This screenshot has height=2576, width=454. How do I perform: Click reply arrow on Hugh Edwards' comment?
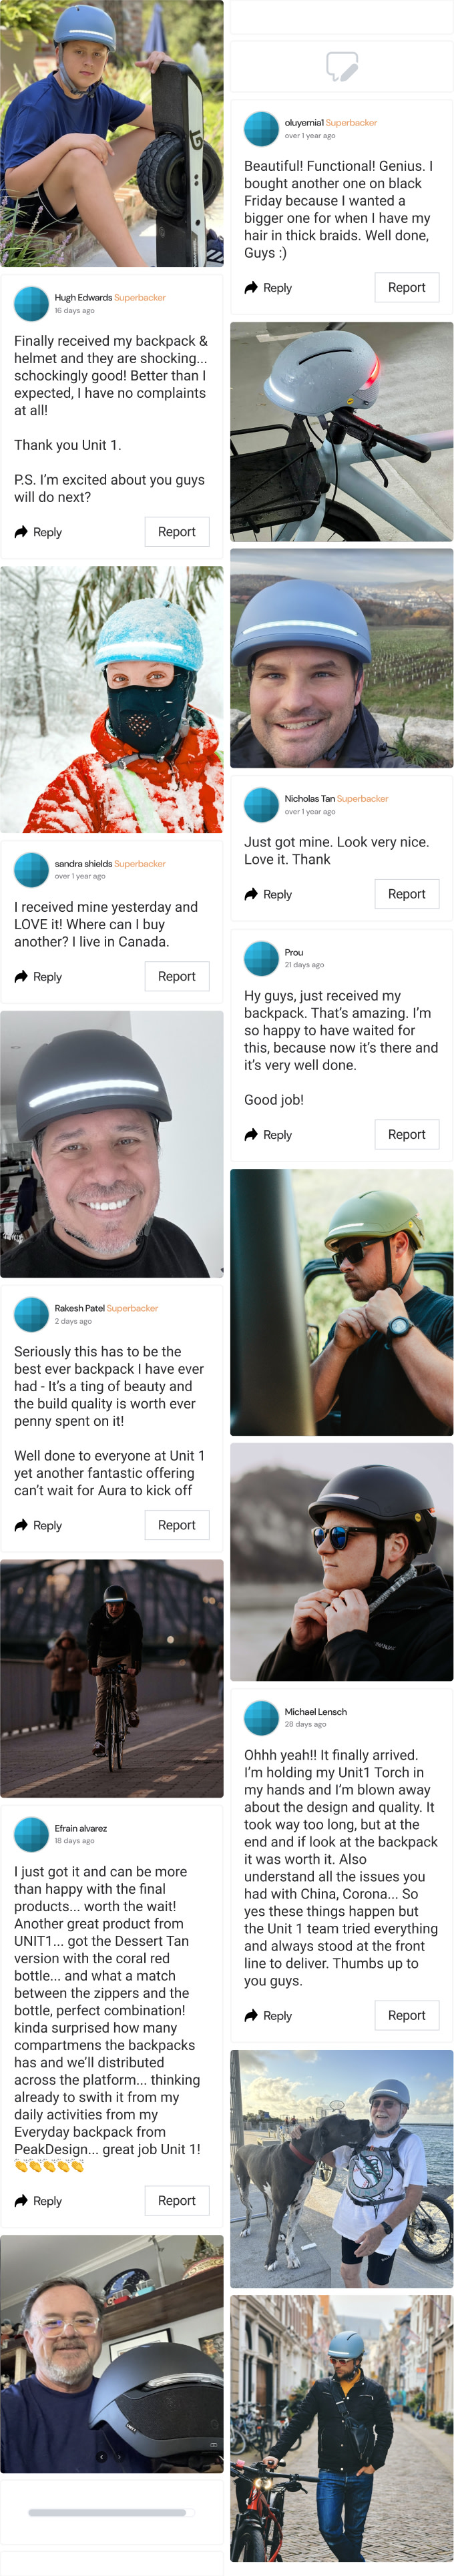tap(21, 532)
